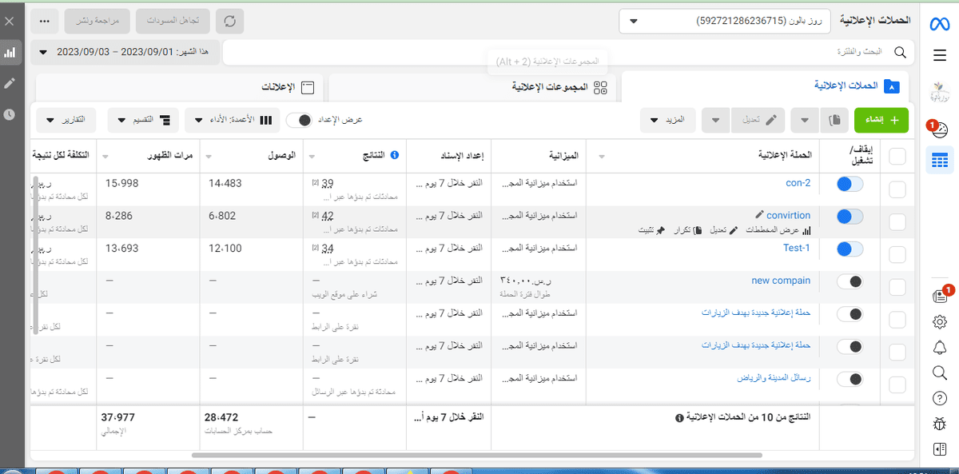Viewport: 959px width, 474px height.
Task: Click the clock history icon
Action: [x=10, y=114]
